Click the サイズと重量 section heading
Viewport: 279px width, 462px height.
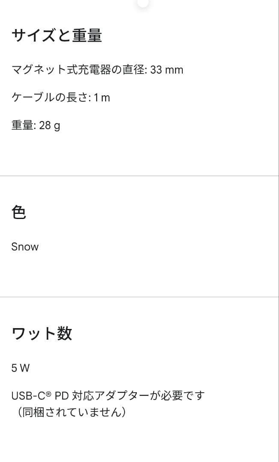(x=56, y=36)
